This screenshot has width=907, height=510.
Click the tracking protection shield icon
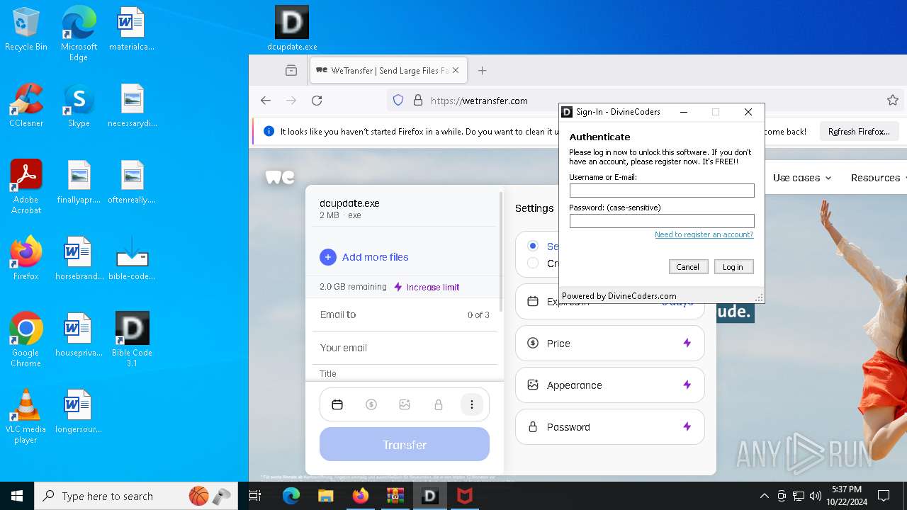click(398, 101)
